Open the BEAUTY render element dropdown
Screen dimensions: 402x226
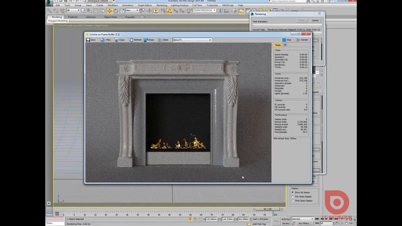tap(192, 40)
